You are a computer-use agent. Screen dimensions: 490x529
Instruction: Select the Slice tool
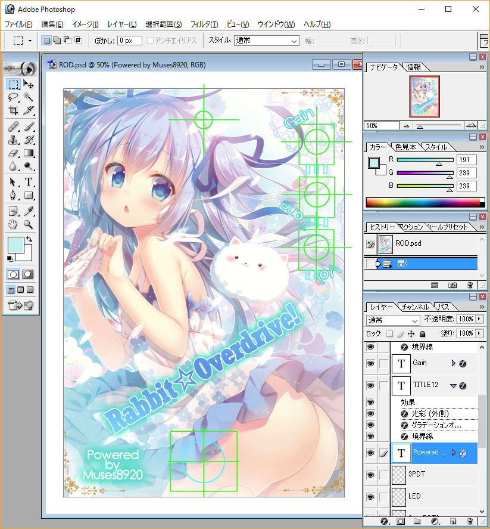click(29, 110)
